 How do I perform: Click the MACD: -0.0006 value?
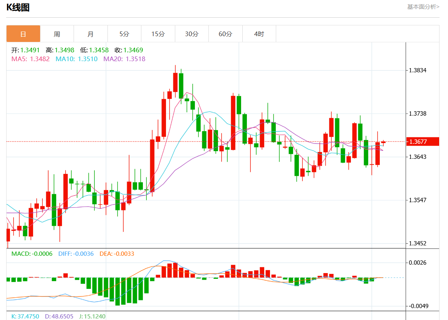click(32, 254)
